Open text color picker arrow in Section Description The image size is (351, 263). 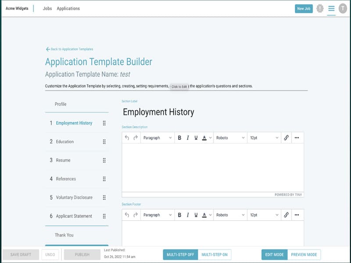[211, 138]
